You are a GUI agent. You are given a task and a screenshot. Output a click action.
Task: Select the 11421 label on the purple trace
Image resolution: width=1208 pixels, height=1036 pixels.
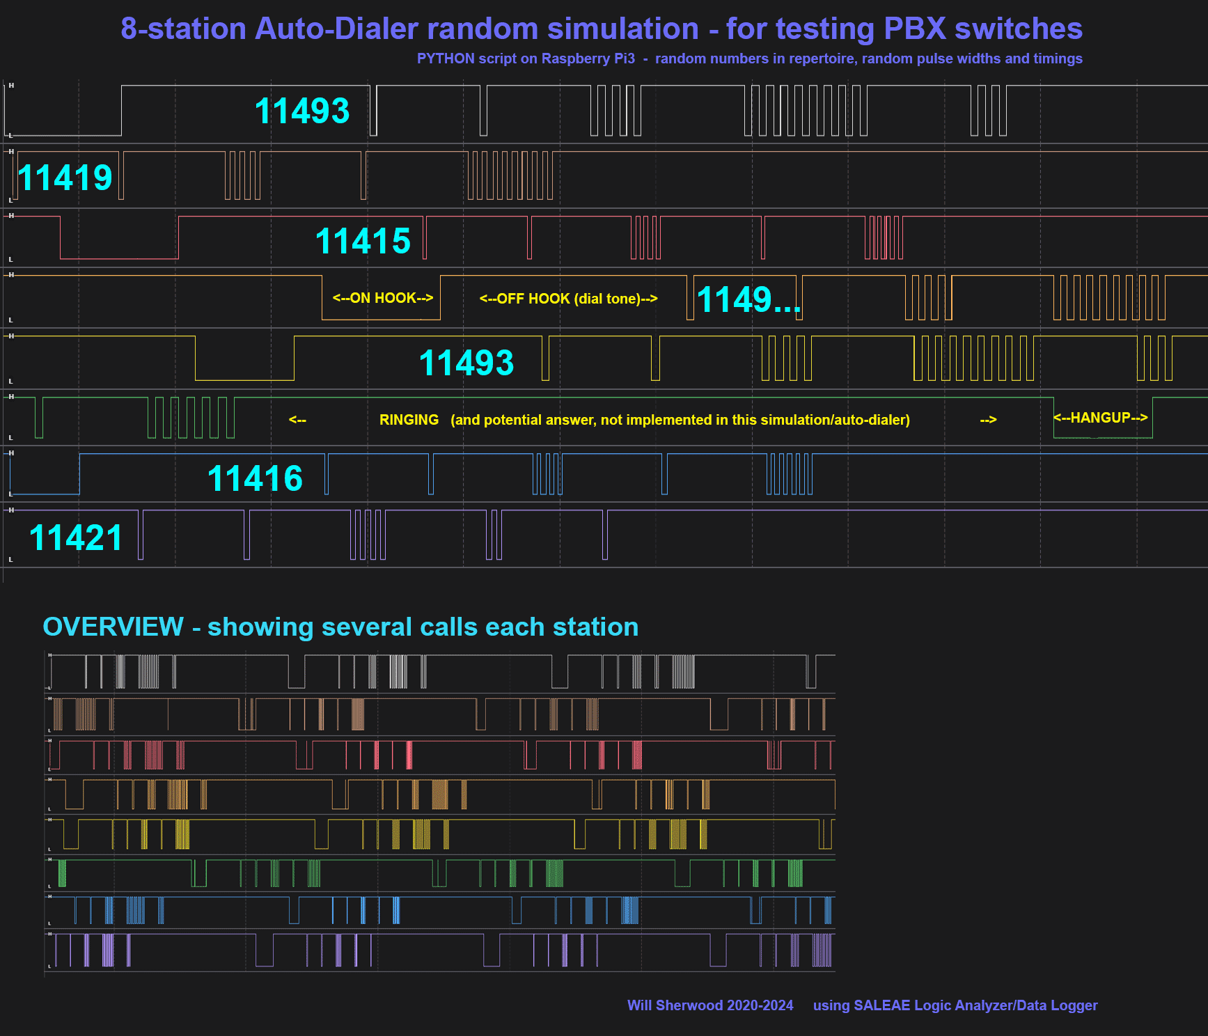(76, 538)
